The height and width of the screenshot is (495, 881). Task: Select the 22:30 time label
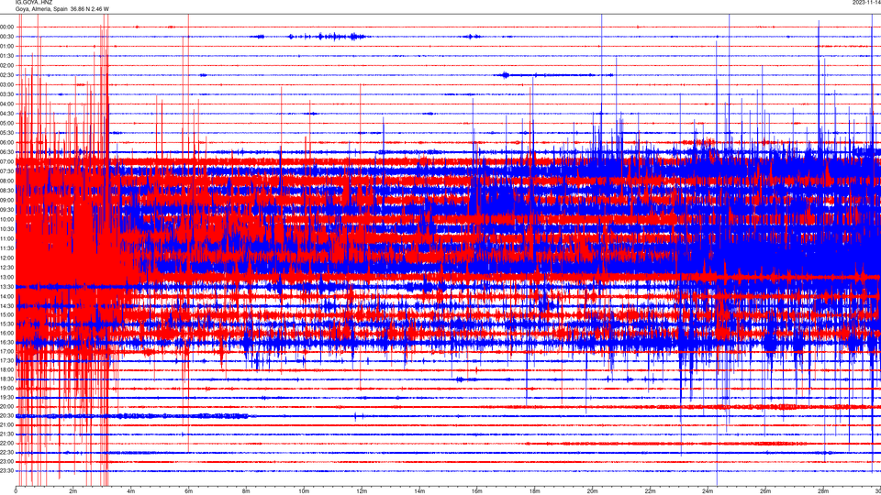6,452
